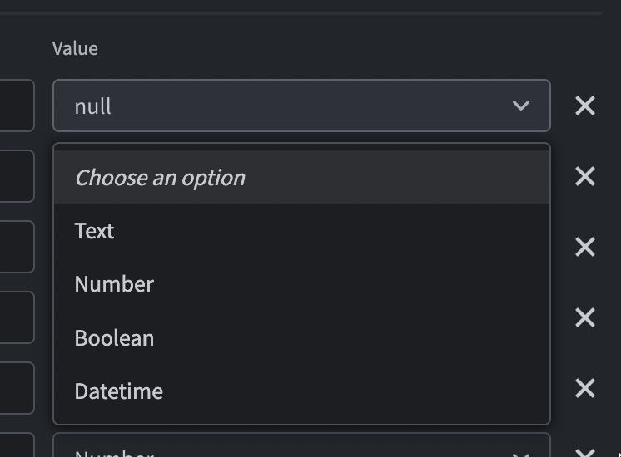Click the X icon beside Choose an option
Image resolution: width=621 pixels, height=457 pixels.
click(585, 176)
